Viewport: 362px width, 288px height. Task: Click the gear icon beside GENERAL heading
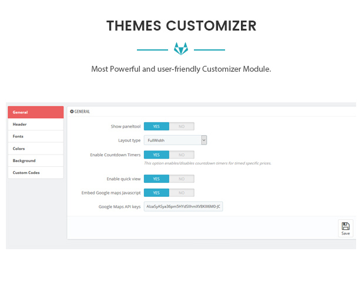[x=72, y=111]
